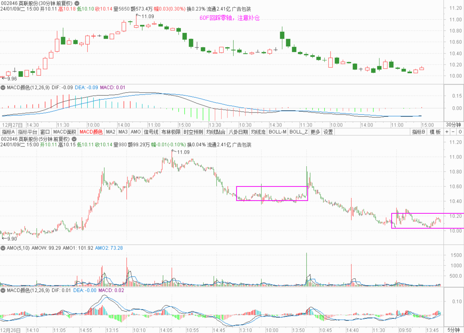
Task: Switch to MACD面积 indicator
Action: tap(64, 132)
